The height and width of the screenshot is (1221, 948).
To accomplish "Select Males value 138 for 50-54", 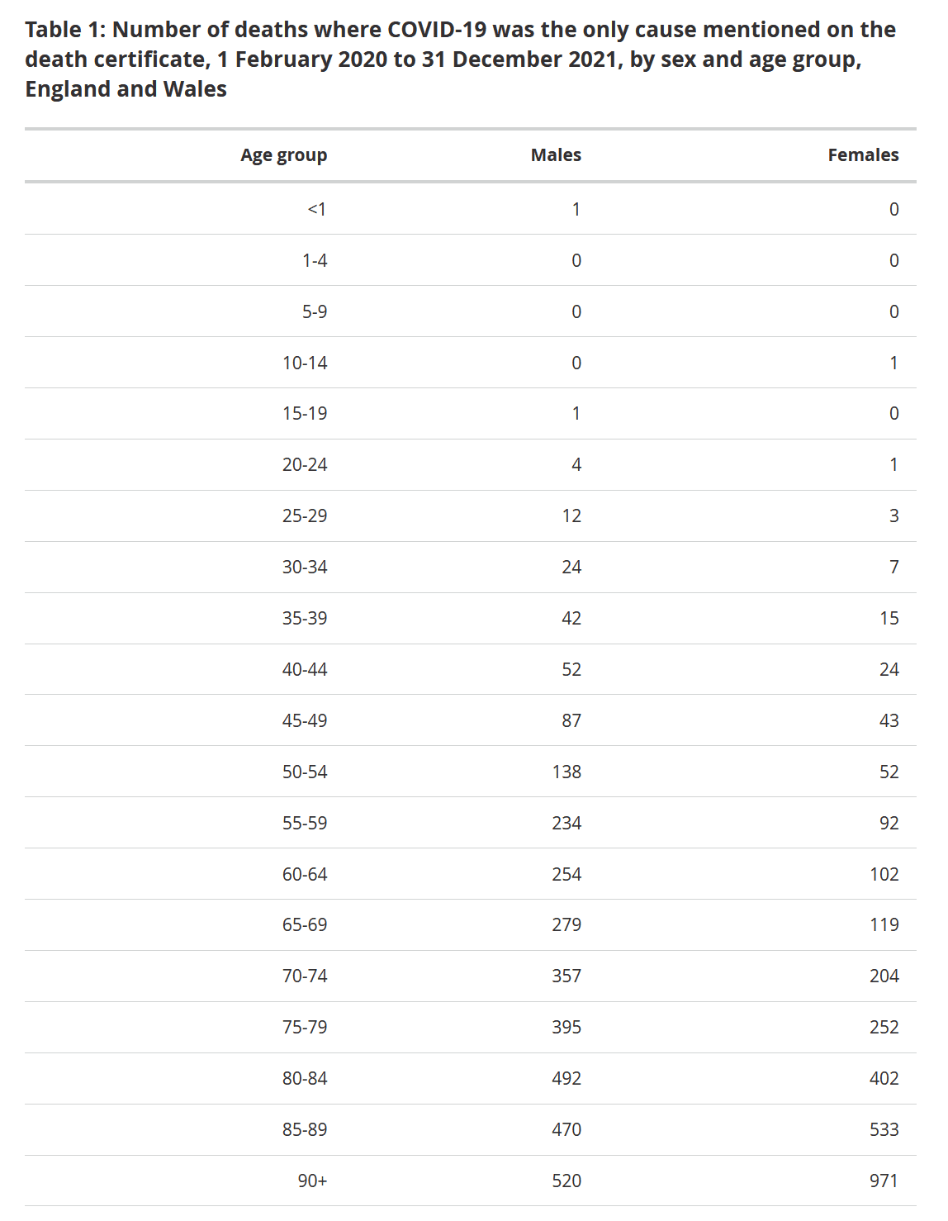I will 566,772.
